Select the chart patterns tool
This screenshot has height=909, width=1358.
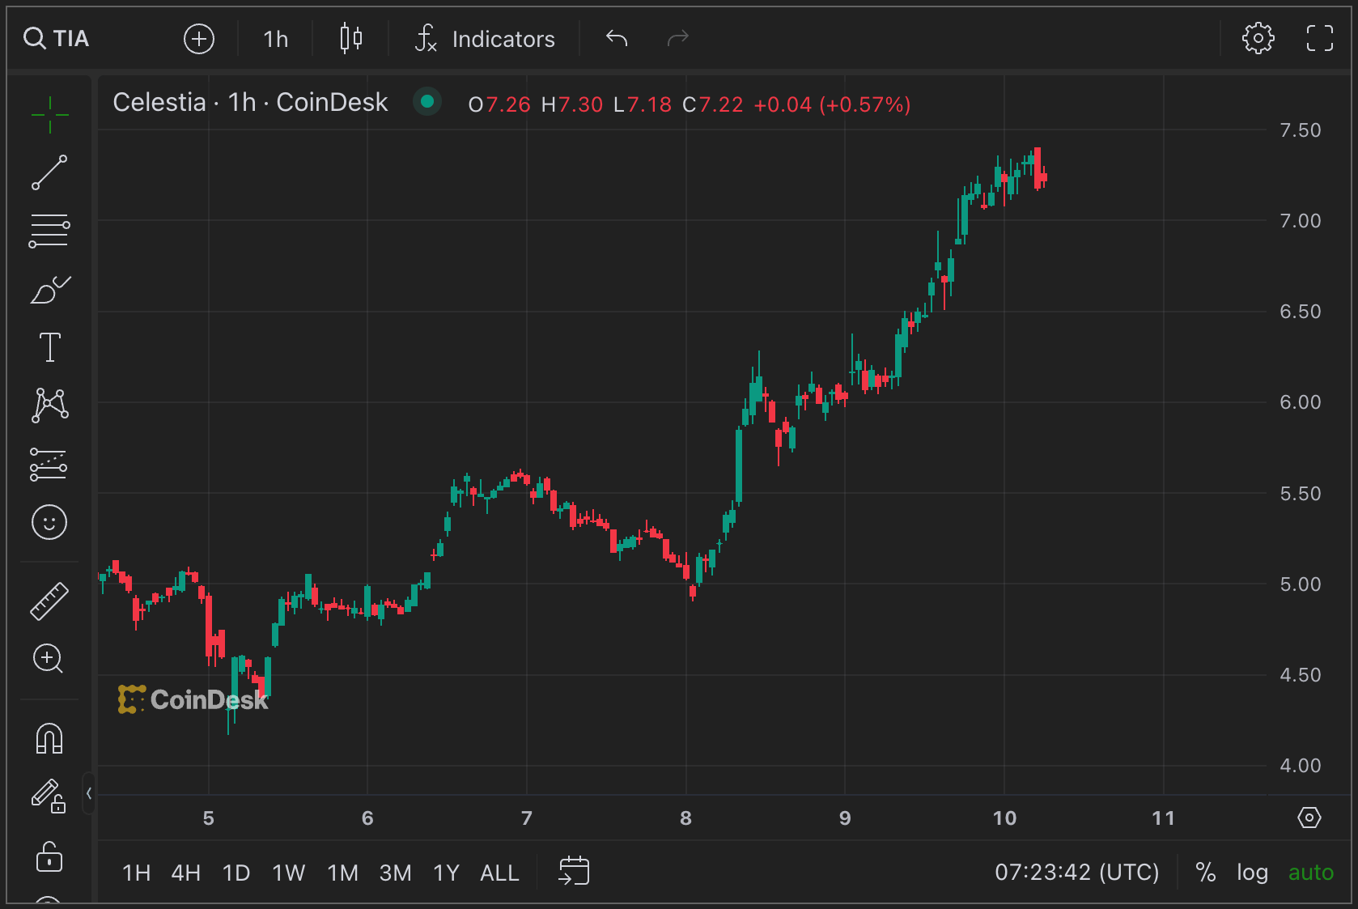click(50, 405)
